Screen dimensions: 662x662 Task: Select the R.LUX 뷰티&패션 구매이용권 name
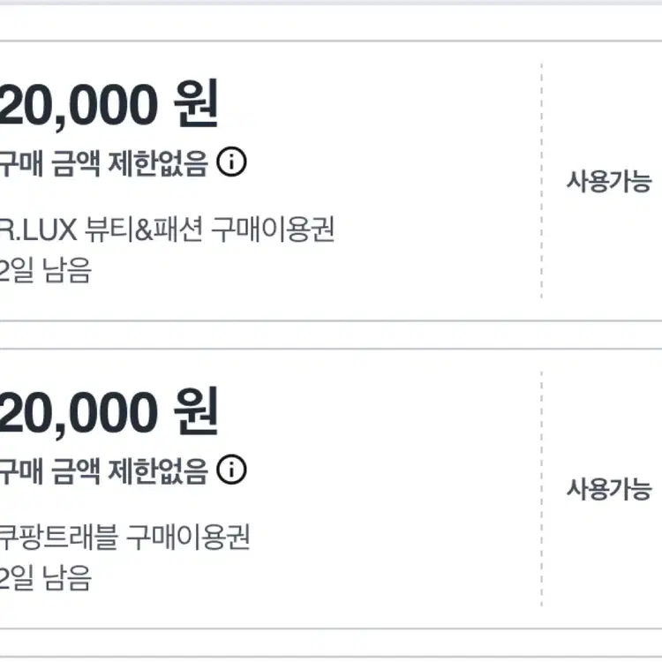[x=168, y=229]
